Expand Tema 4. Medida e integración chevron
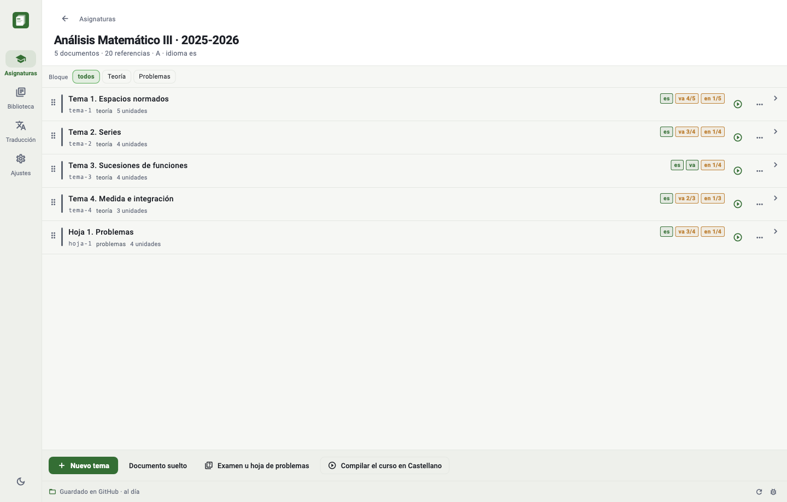The width and height of the screenshot is (787, 502). pos(776,198)
